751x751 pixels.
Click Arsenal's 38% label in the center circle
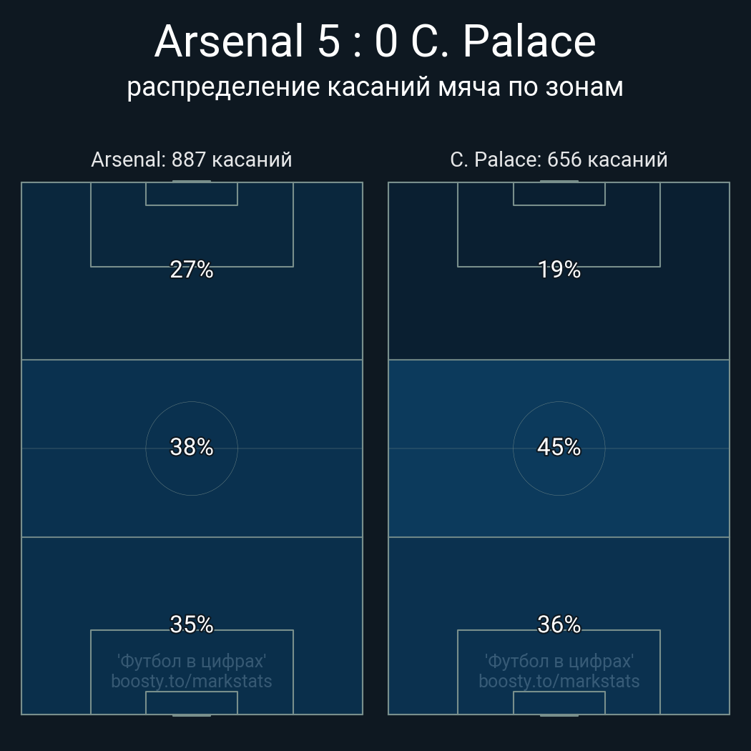coord(192,447)
